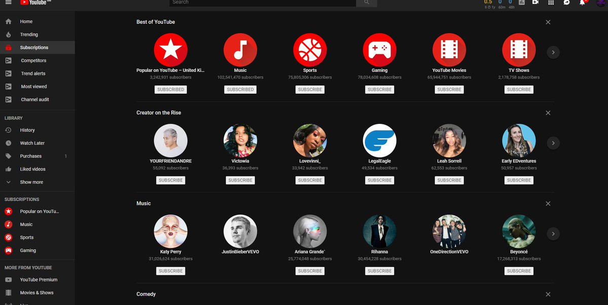
Task: Toggle Subscribed button under Music channel
Action: pos(240,90)
